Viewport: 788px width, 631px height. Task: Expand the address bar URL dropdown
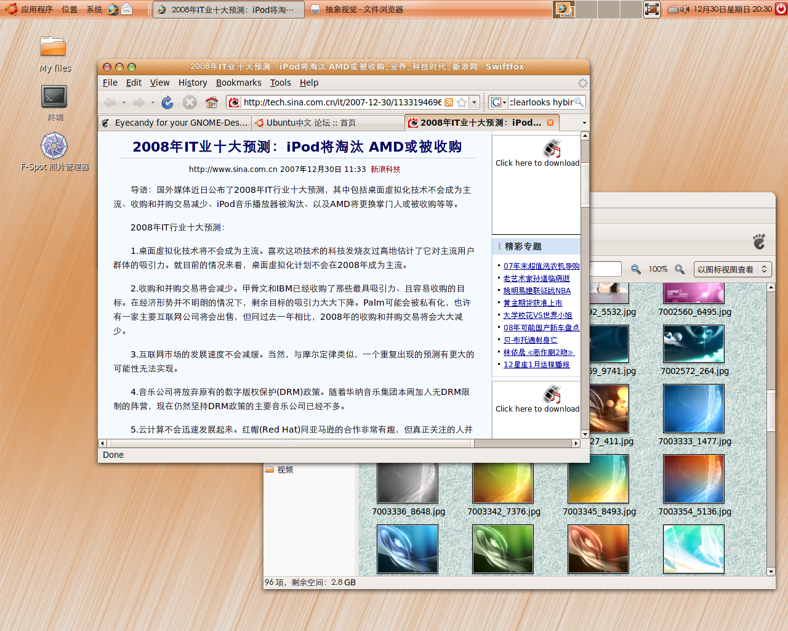pos(474,102)
